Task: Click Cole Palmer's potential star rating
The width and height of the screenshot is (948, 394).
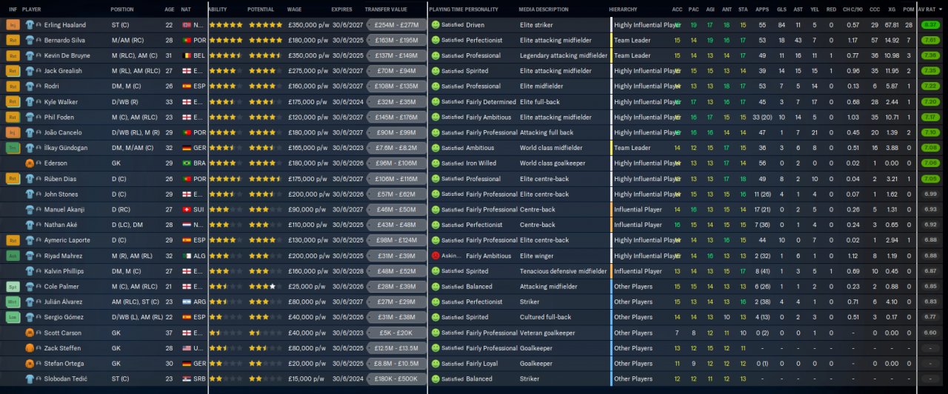Action: coord(264,286)
